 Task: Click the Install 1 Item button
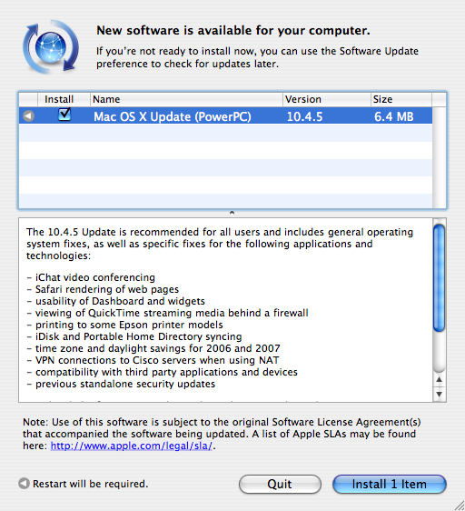(389, 484)
